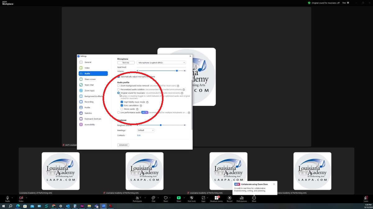Click the green Share screen icon
373x209 pixels.
coord(179,198)
